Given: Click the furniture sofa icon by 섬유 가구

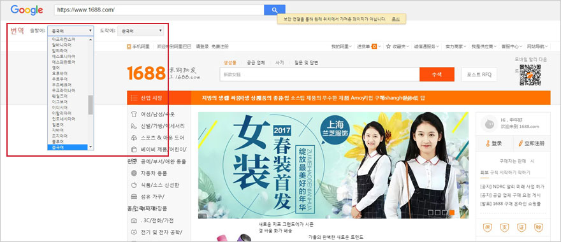Looking at the screenshot, I should click(134, 197).
